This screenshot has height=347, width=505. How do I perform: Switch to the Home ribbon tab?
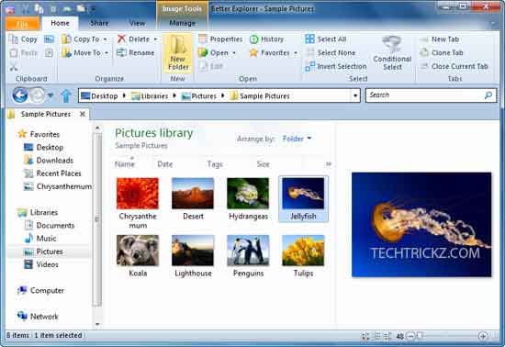pyautogui.click(x=60, y=23)
